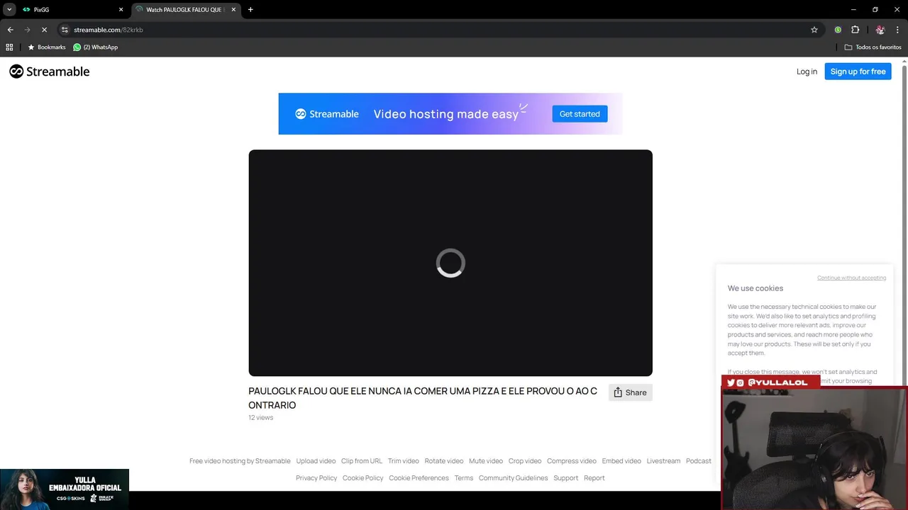
Task: Open the tab search dropdown arrow
Action: (9, 9)
